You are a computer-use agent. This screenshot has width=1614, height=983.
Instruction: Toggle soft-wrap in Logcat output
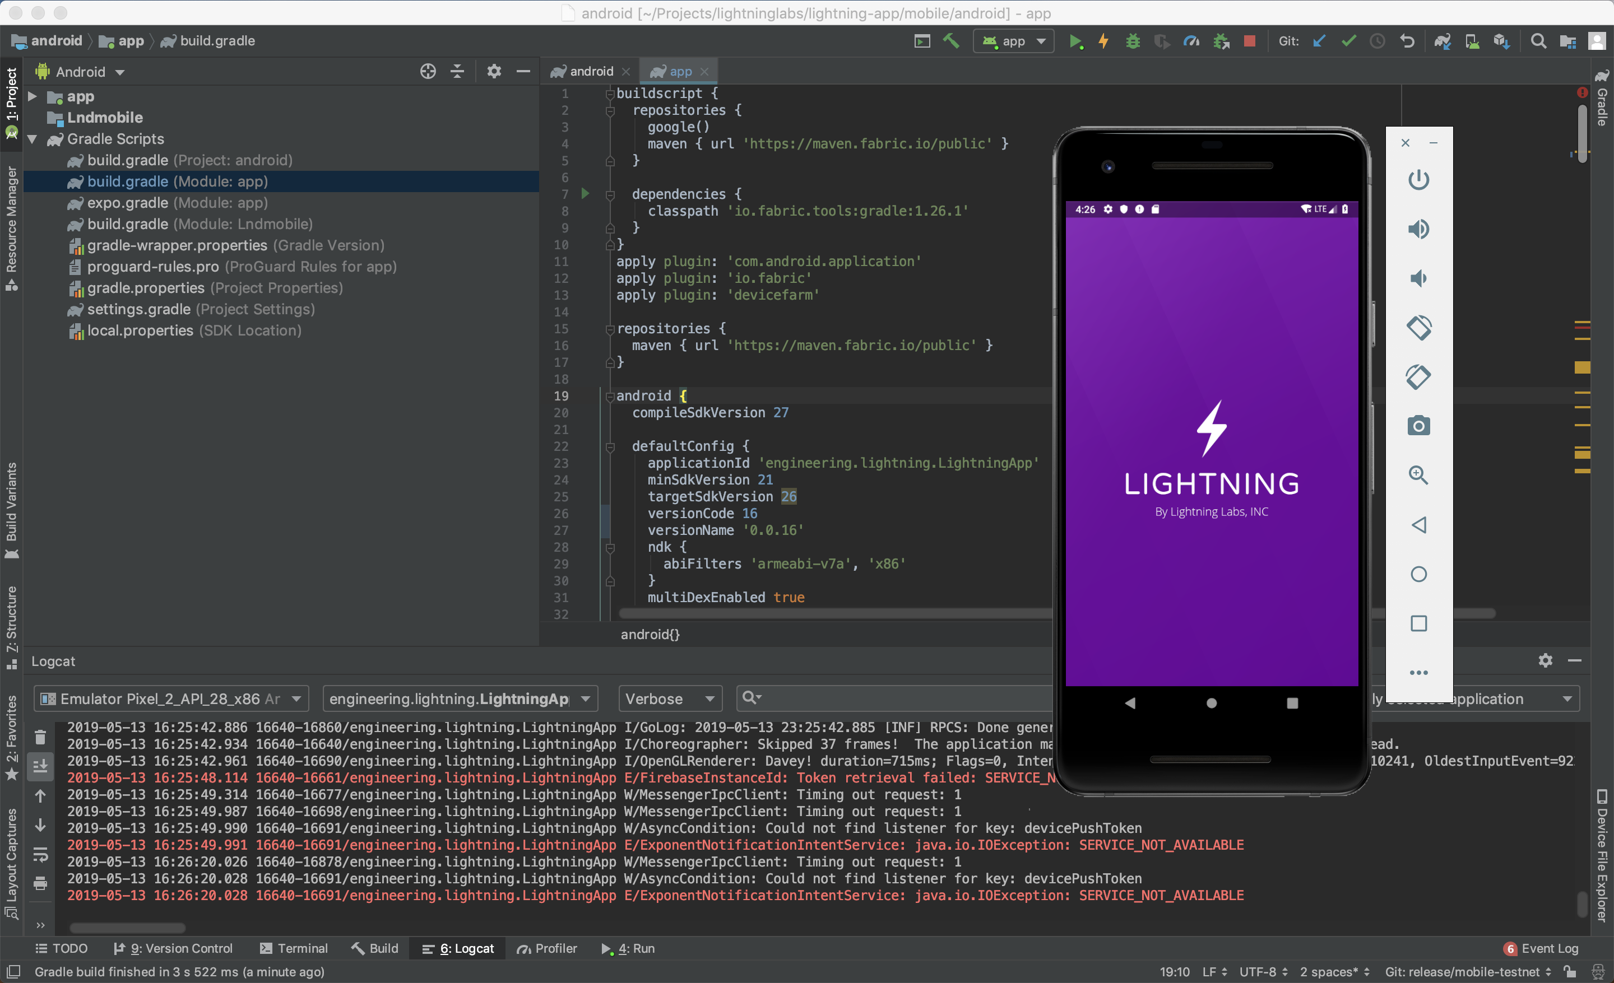40,854
